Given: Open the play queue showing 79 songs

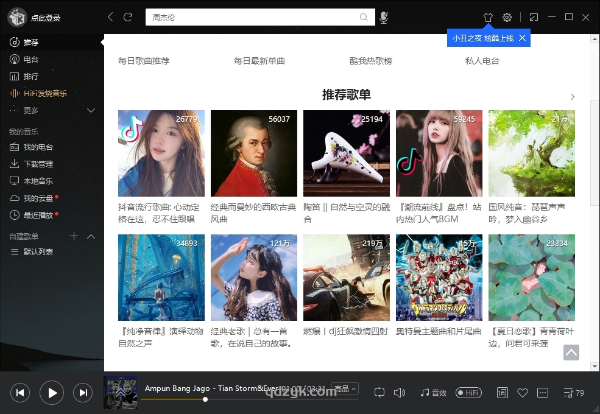Looking at the screenshot, I should click(x=573, y=393).
